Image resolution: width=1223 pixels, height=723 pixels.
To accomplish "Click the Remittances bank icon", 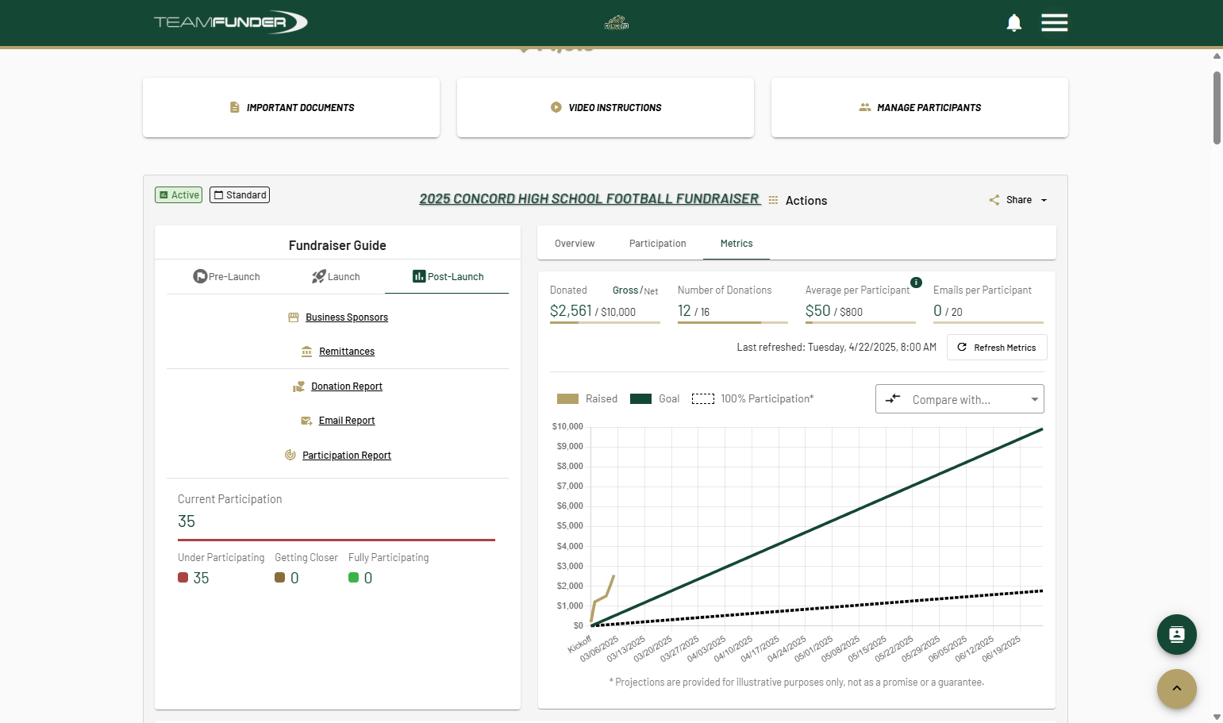I will click(307, 352).
